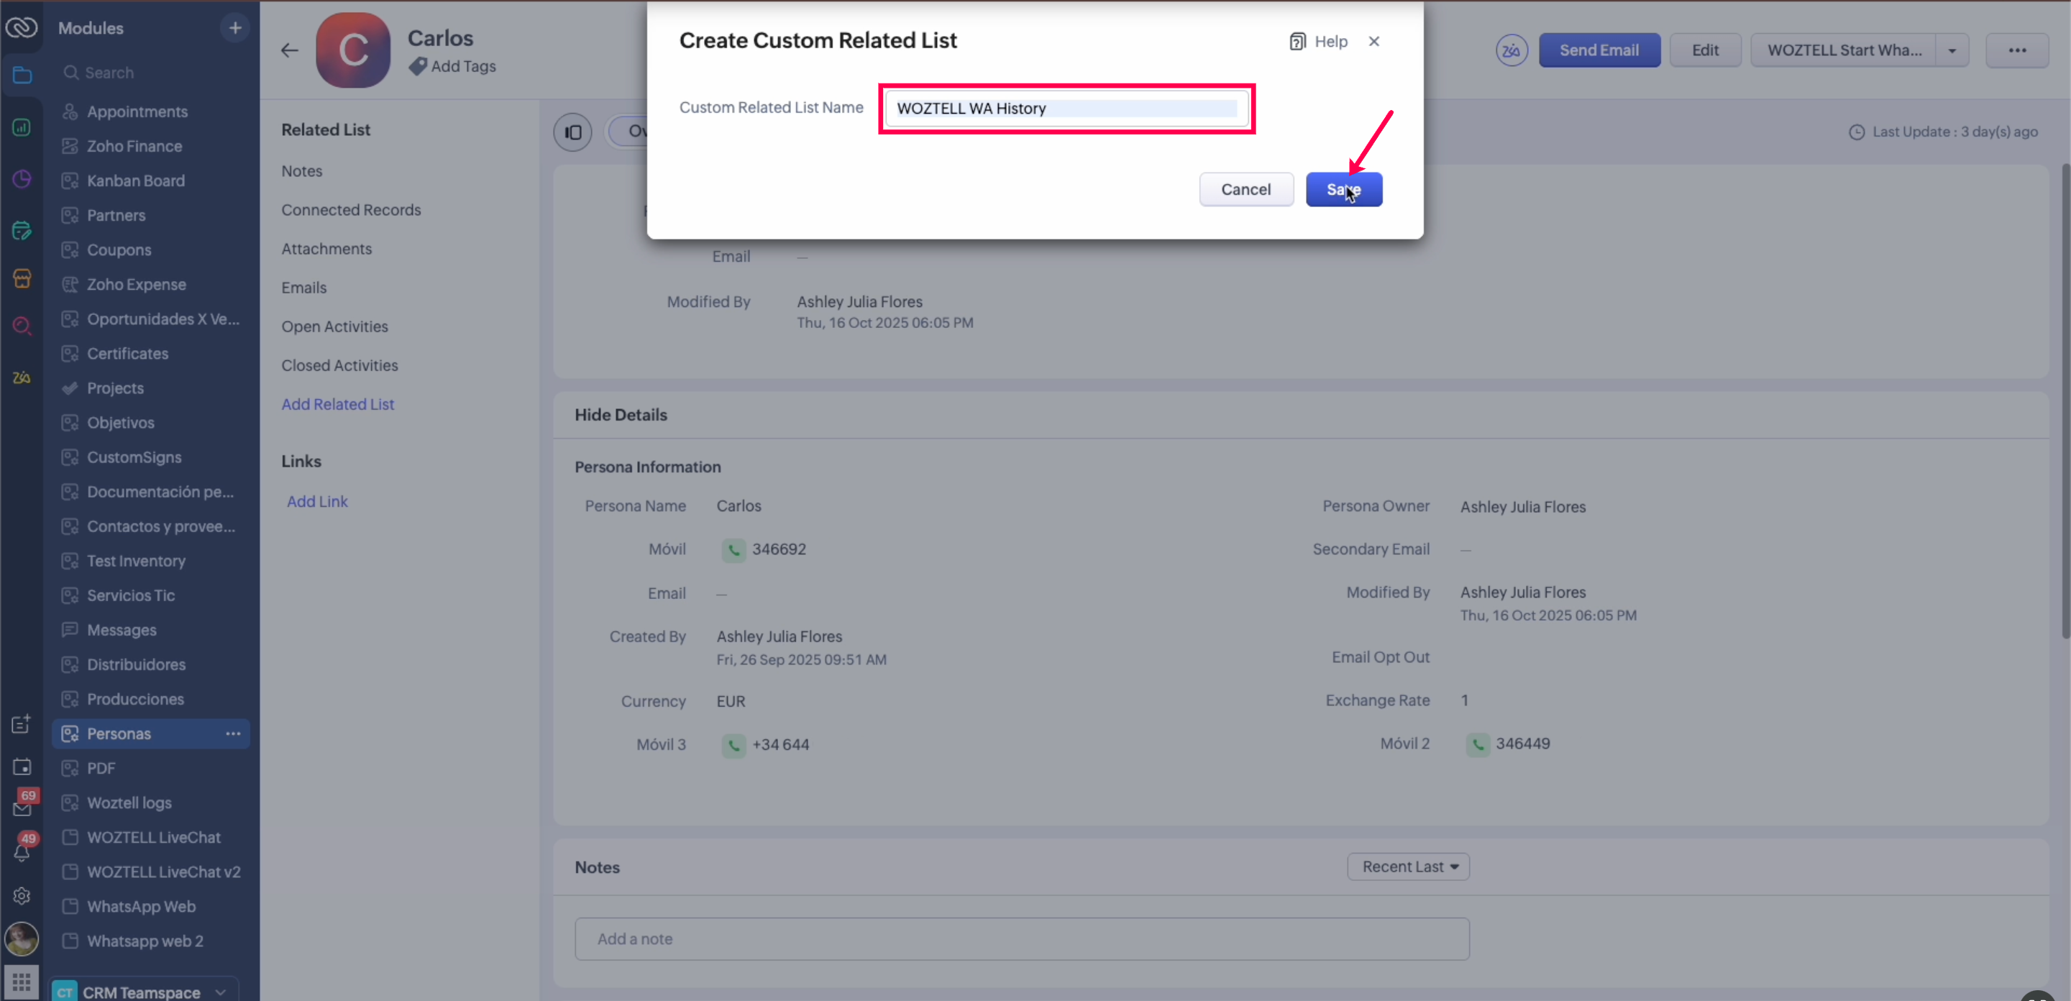Click the Custom Related List Name field
The height and width of the screenshot is (1001, 2071).
[1065, 109]
